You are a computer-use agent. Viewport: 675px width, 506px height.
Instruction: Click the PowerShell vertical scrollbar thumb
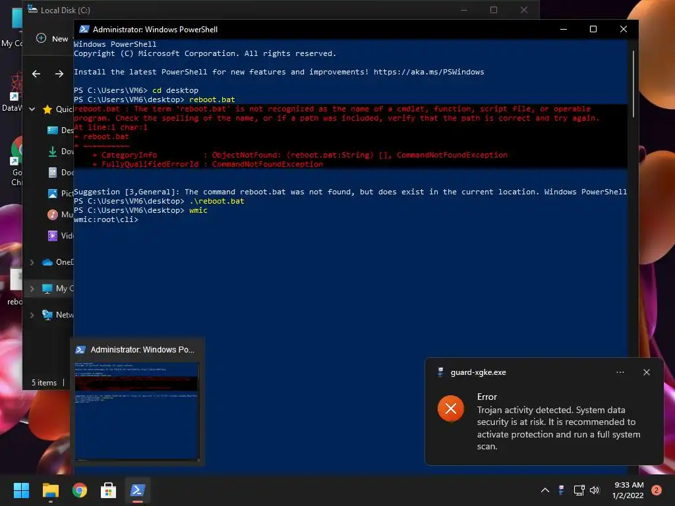pos(633,84)
